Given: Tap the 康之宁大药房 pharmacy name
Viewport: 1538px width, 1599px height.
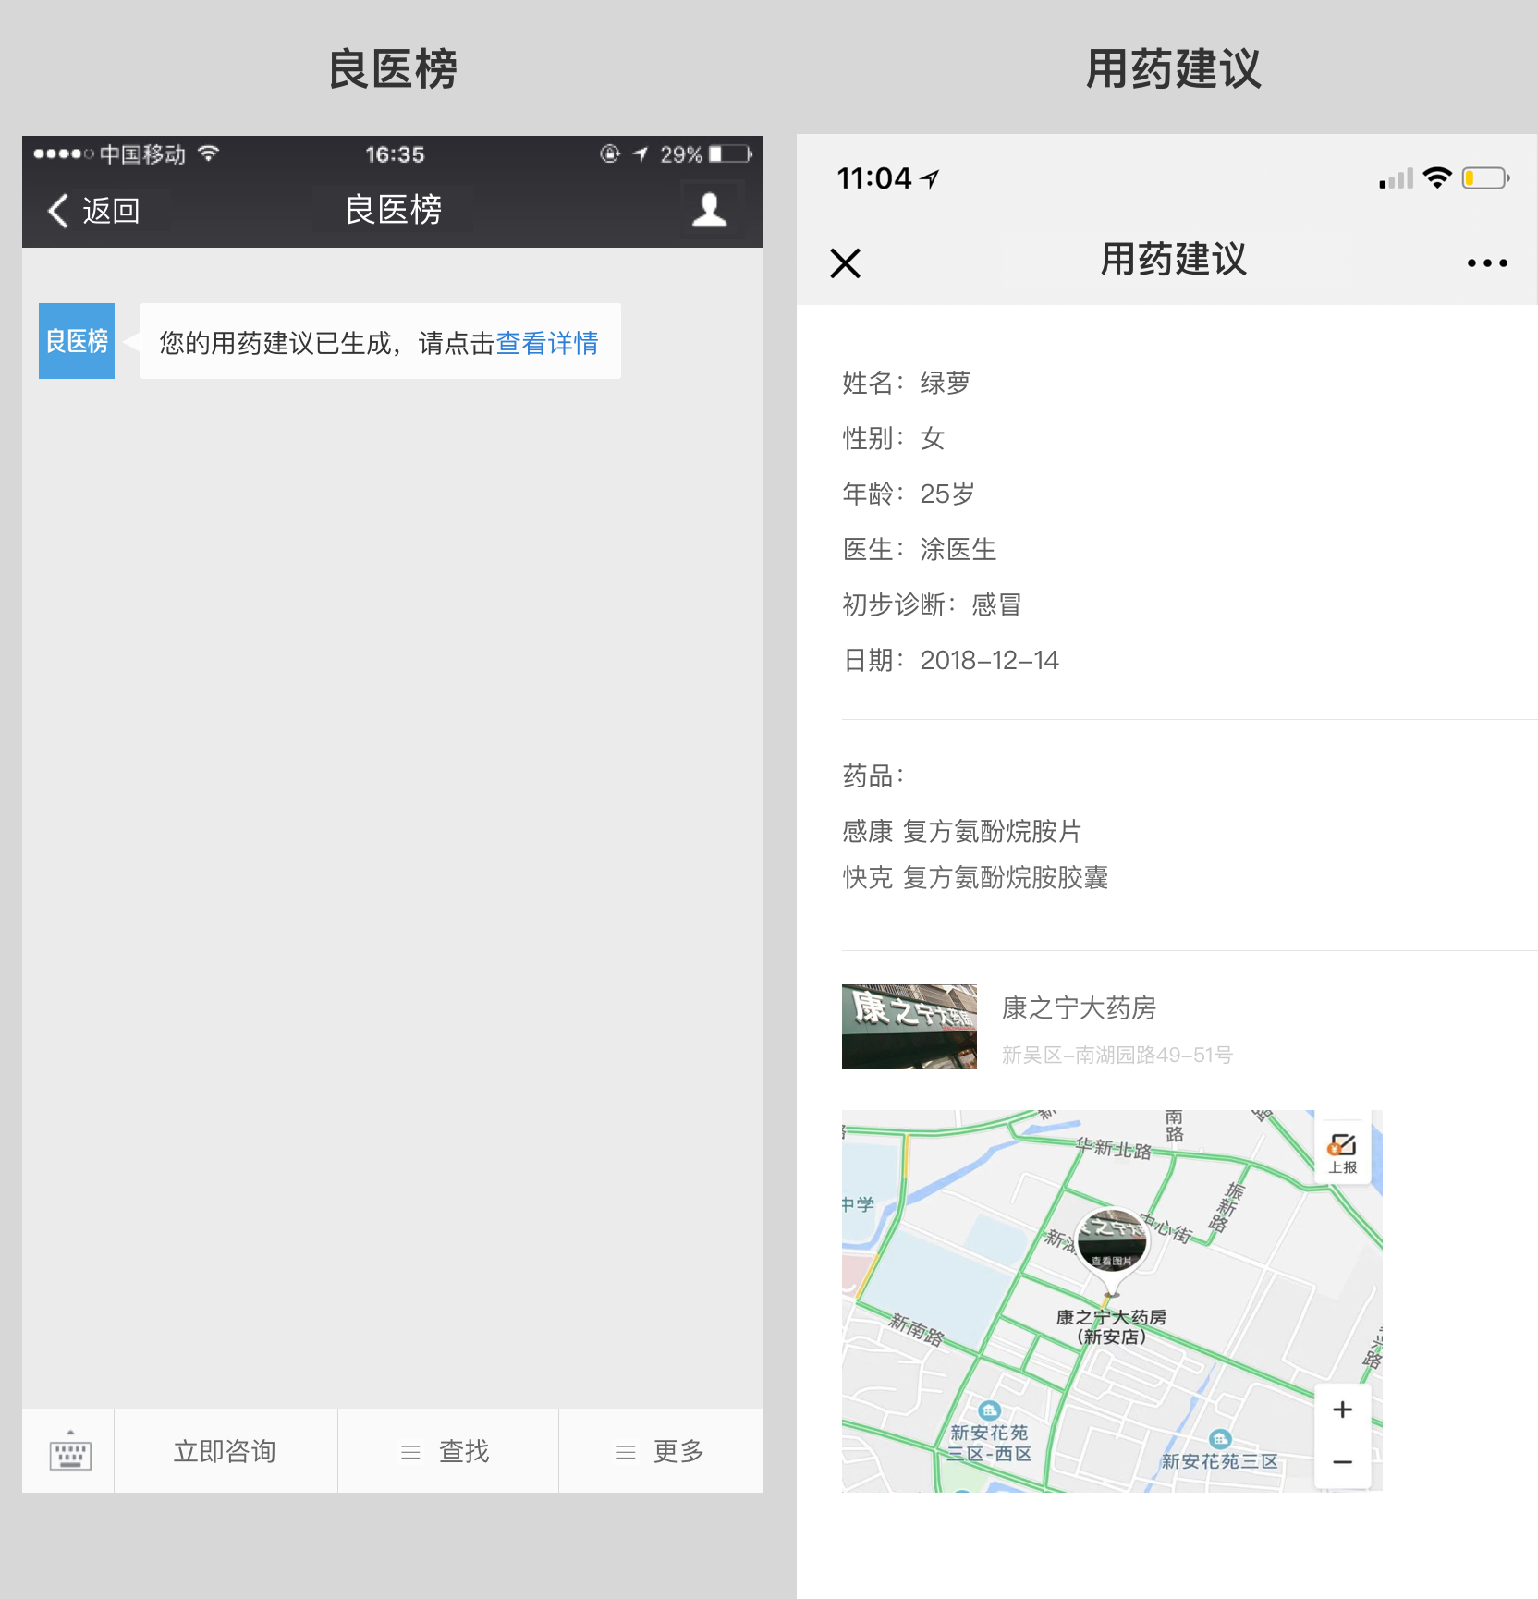Looking at the screenshot, I should pyautogui.click(x=1079, y=1007).
